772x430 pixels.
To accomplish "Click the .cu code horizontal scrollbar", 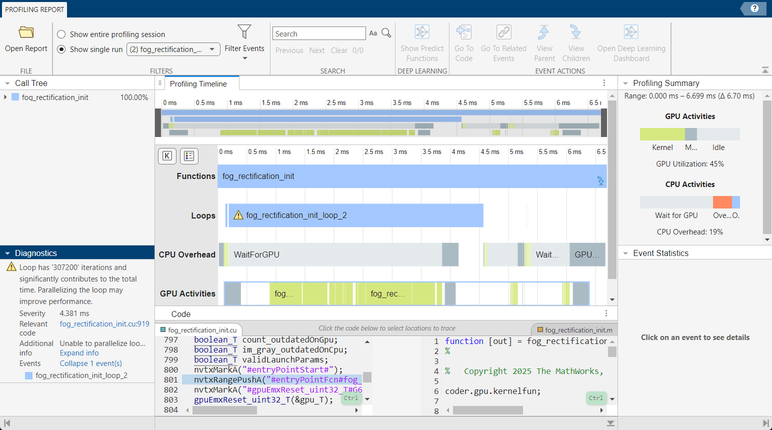I will point(224,410).
